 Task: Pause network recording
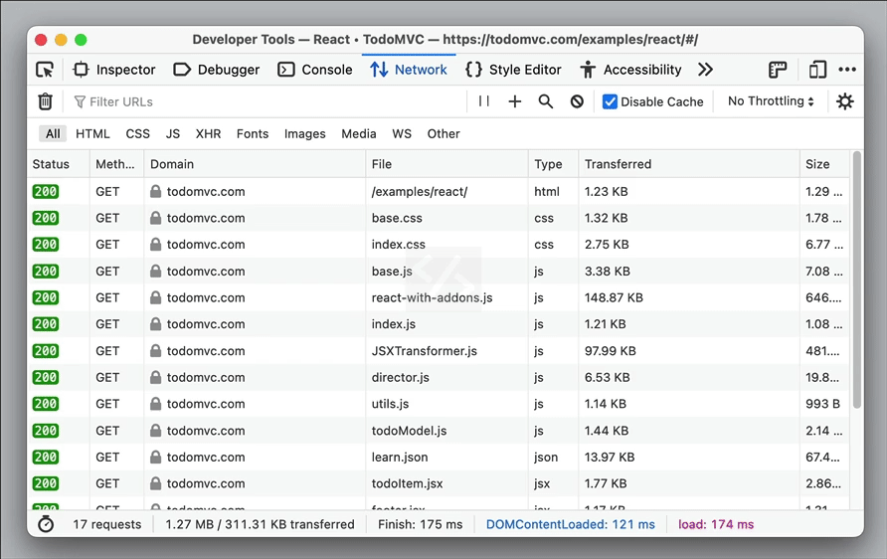[x=483, y=101]
